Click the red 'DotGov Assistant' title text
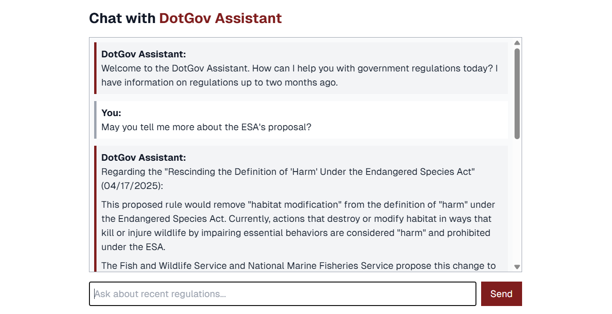Image resolution: width=612 pixels, height=314 pixels. pos(220,18)
